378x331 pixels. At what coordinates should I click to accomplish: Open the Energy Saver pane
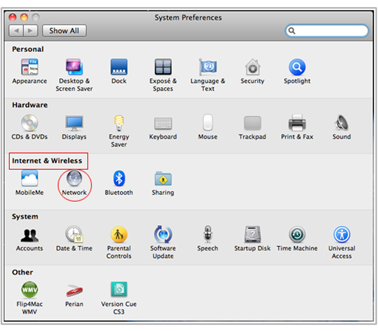[x=119, y=124]
